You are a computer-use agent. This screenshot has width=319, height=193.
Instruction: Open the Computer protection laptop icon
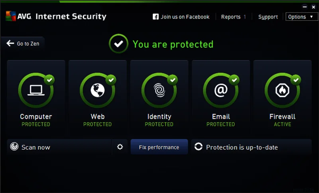click(36, 91)
